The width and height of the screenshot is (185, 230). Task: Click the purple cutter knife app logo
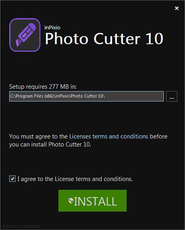point(25,35)
